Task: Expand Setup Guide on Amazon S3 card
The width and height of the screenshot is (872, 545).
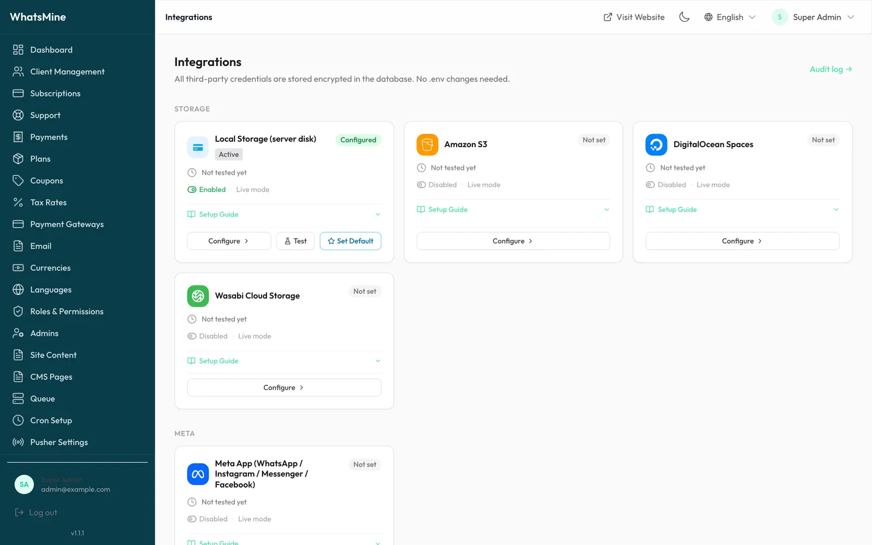Action: pyautogui.click(x=513, y=209)
